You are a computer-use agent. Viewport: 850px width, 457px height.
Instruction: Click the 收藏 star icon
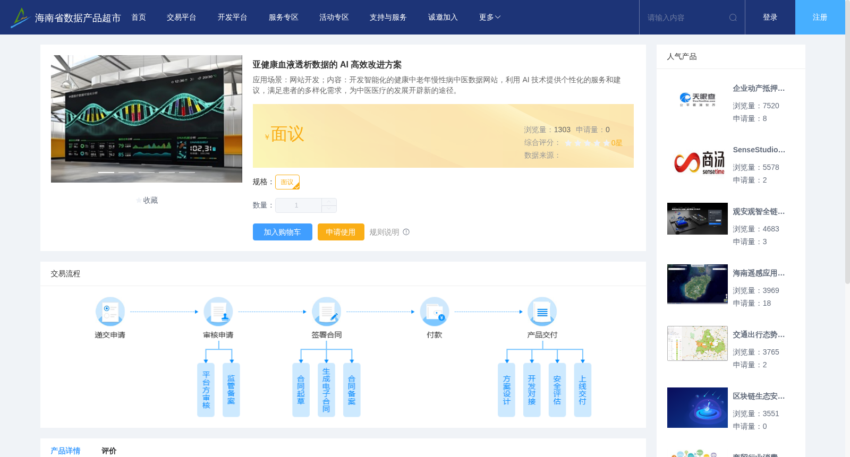pos(139,201)
